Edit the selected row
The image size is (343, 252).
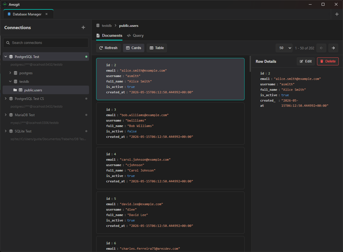[306, 61]
